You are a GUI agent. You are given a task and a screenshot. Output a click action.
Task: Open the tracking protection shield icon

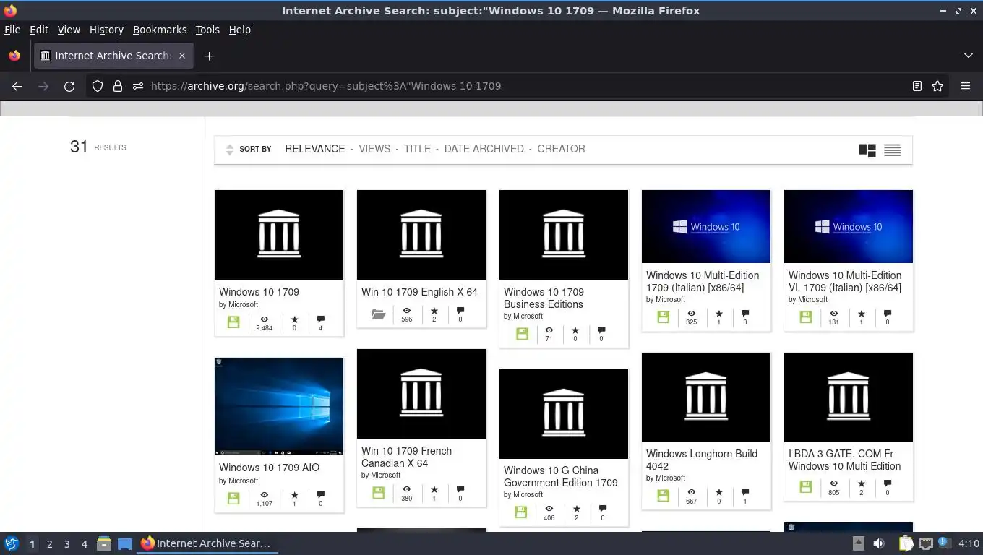(x=98, y=86)
